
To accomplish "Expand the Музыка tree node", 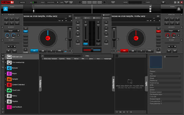I will coord(6,68).
